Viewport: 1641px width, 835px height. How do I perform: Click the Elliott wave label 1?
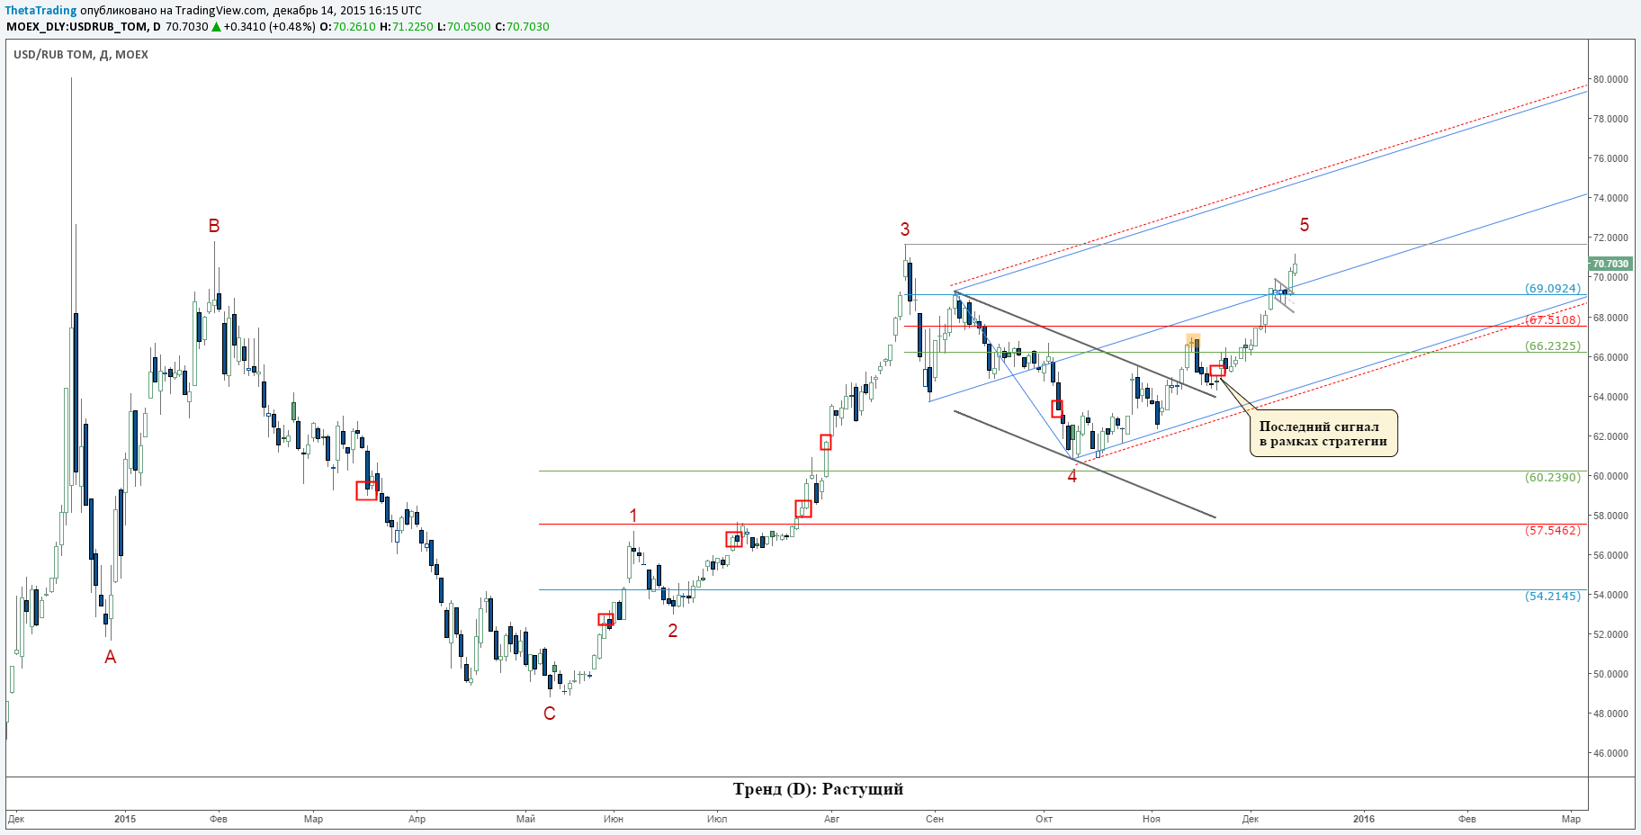coord(633,516)
